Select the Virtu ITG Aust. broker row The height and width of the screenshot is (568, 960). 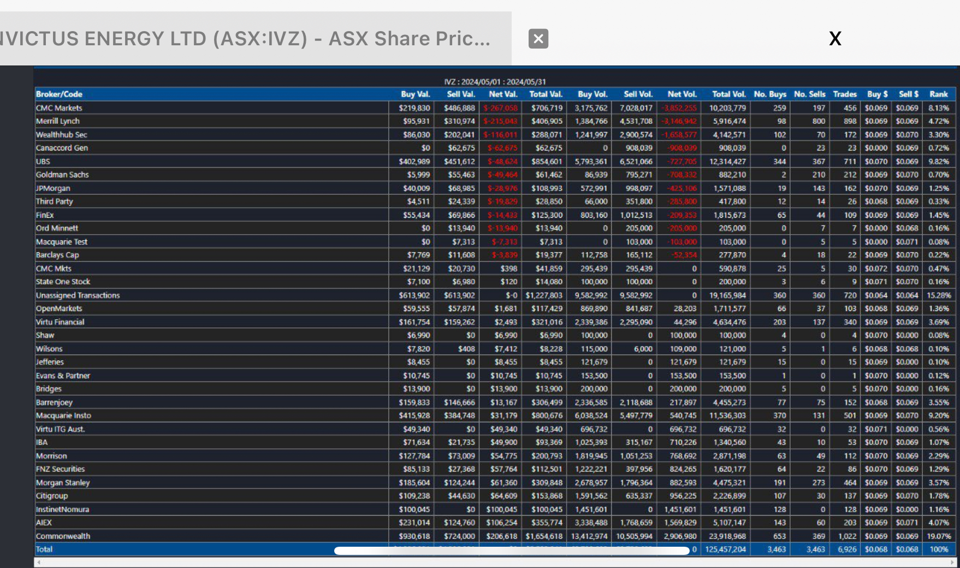click(495, 429)
